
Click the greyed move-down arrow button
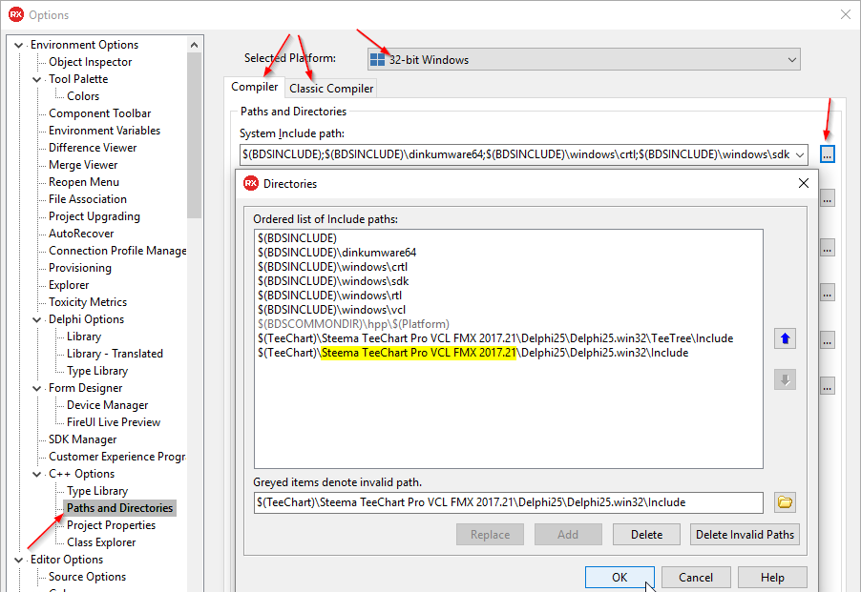pyautogui.click(x=785, y=379)
